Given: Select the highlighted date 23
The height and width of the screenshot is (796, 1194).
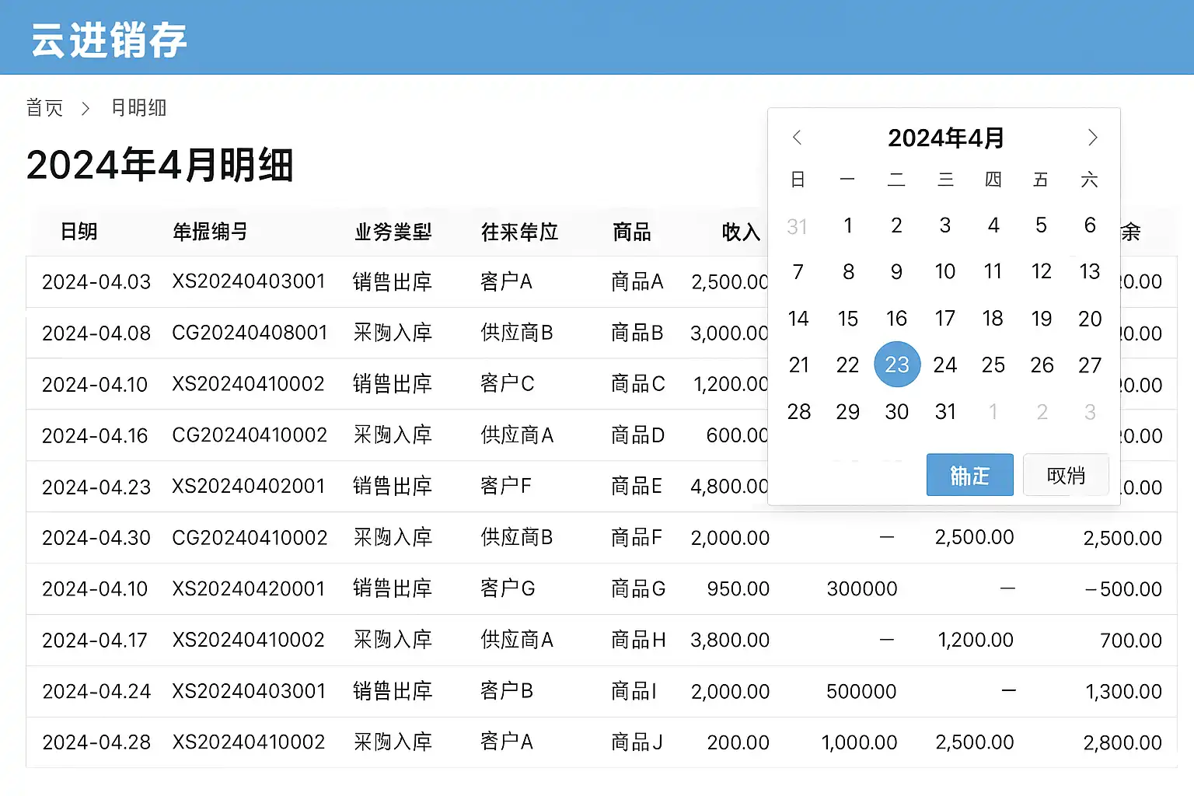Looking at the screenshot, I should (896, 365).
